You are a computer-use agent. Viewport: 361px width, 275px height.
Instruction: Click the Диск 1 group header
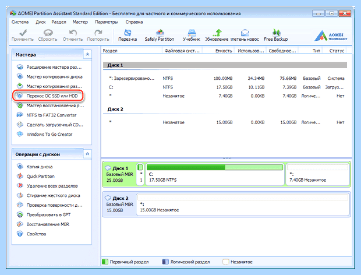pos(225,65)
